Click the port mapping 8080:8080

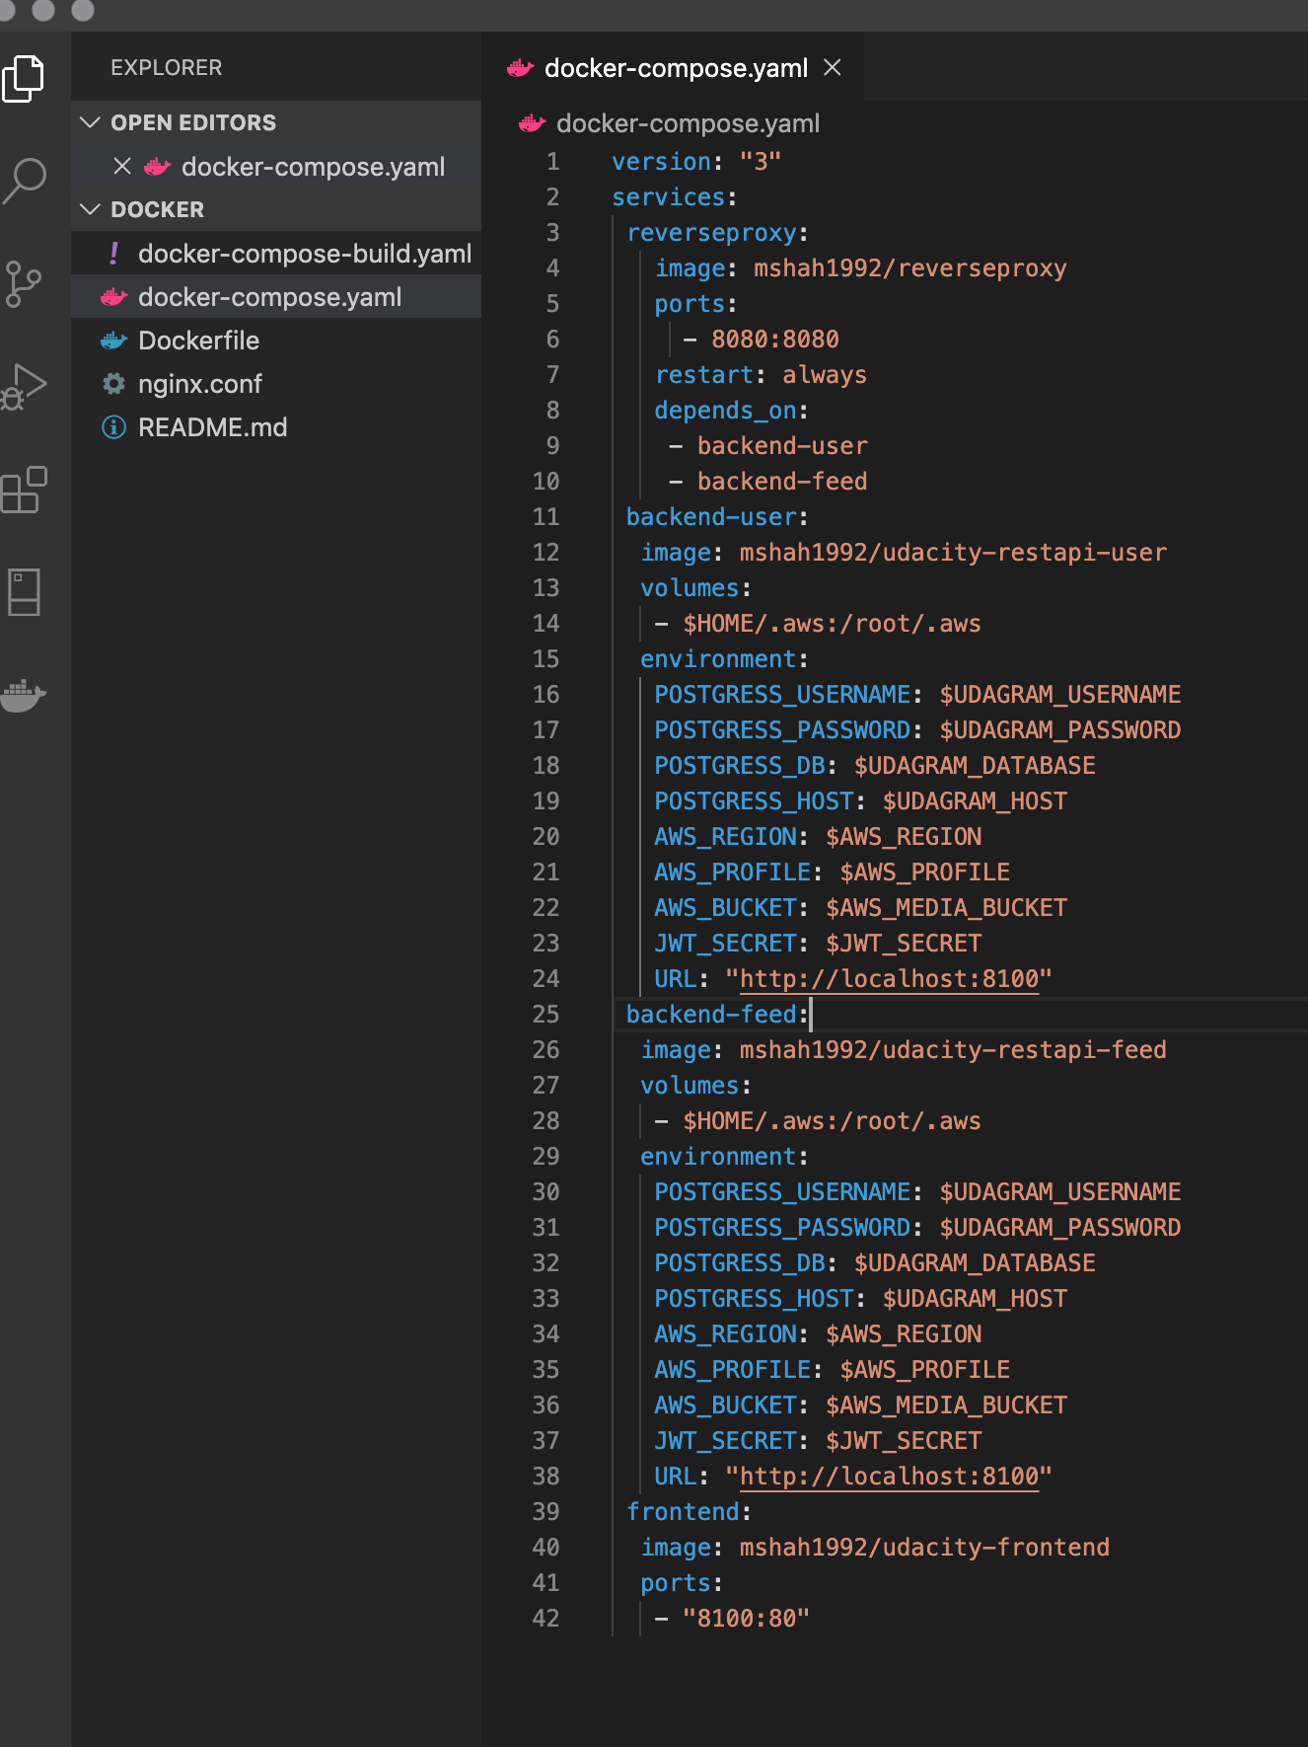click(774, 339)
